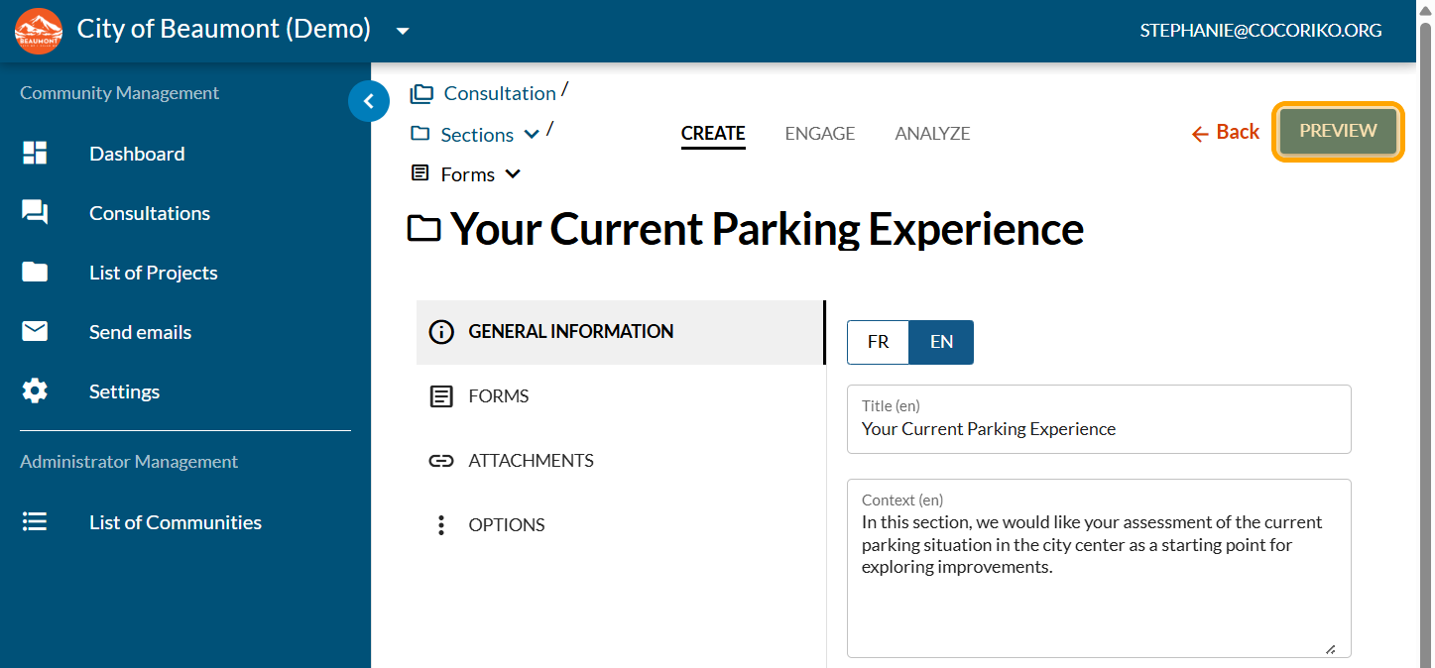This screenshot has height=668, width=1435.
Task: Click the List of Communities list icon
Action: (35, 522)
